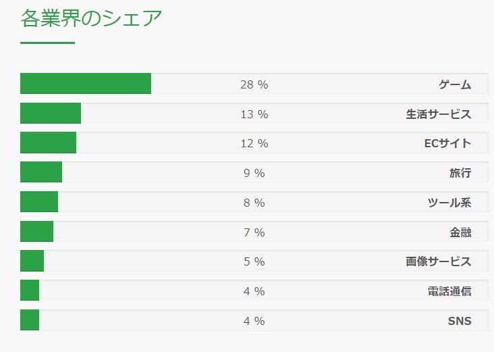
Task: Click the 画像サービス label
Action: tap(439, 261)
